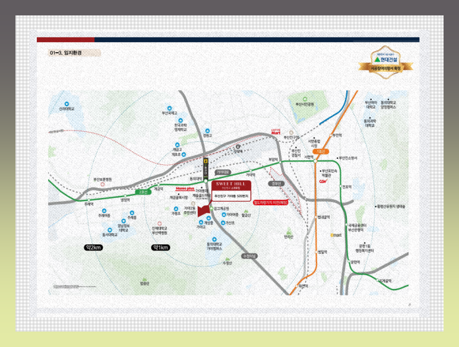The image size is (459, 347).
Task: Click the SWEET HILL red callout box
Action: pos(229,189)
